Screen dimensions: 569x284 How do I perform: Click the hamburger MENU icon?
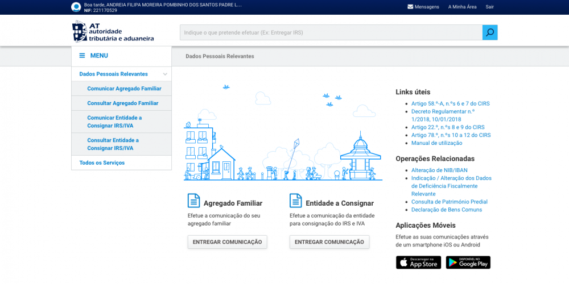tap(82, 56)
